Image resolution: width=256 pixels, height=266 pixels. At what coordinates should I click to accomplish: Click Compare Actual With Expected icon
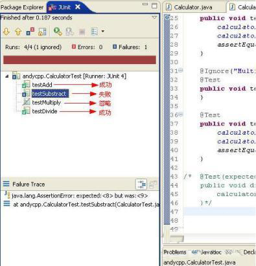153,184
